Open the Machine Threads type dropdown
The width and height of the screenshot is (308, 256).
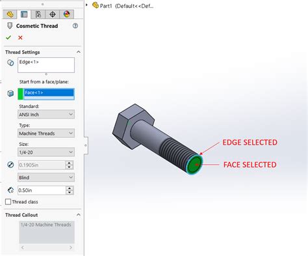46,133
